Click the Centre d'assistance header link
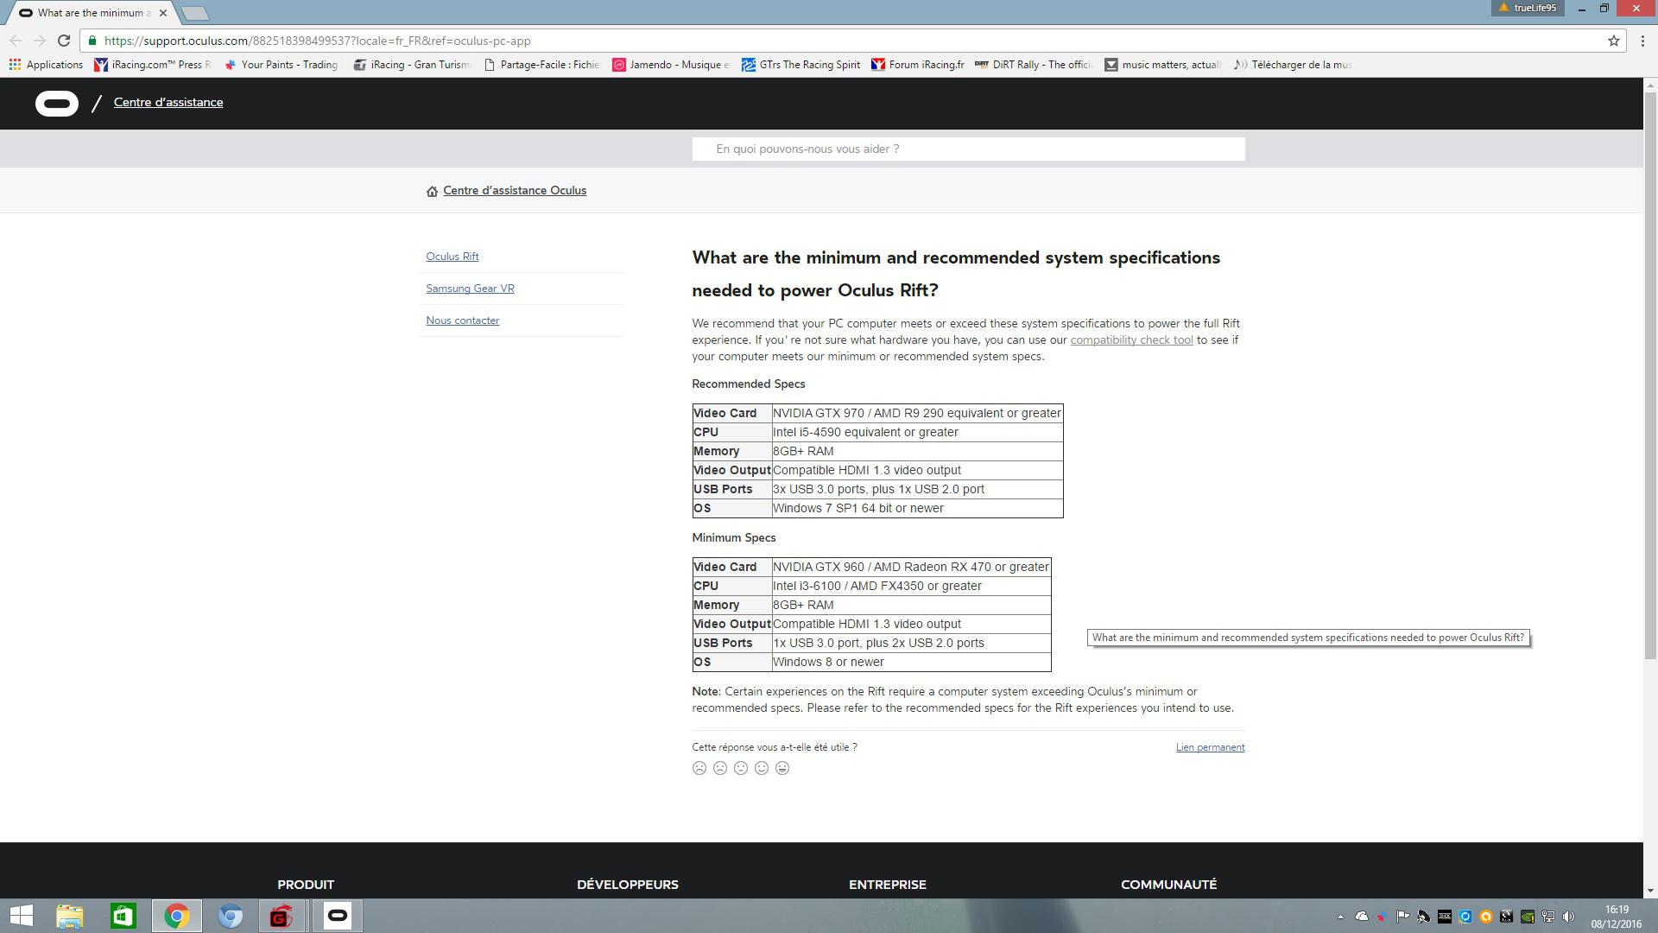The width and height of the screenshot is (1658, 933). 168,103
